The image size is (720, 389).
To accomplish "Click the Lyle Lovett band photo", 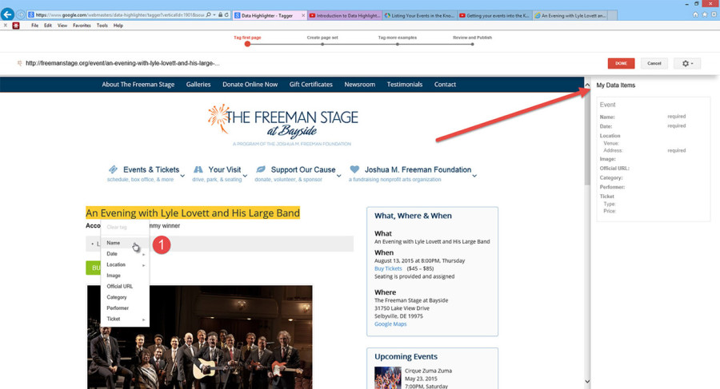I will click(x=200, y=337).
